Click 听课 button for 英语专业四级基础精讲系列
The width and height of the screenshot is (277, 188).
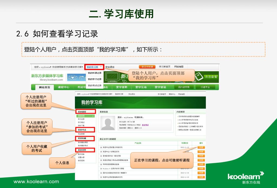pyautogui.click(x=201, y=177)
